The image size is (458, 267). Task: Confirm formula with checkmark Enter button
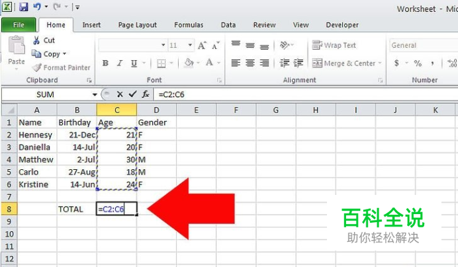tap(132, 94)
